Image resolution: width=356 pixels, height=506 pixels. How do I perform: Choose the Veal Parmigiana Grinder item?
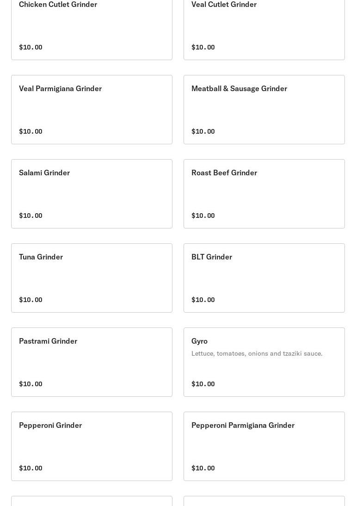coord(92,109)
